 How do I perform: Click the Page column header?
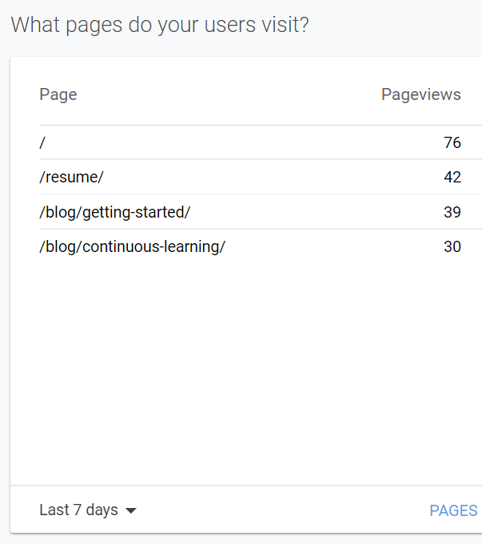tap(58, 94)
